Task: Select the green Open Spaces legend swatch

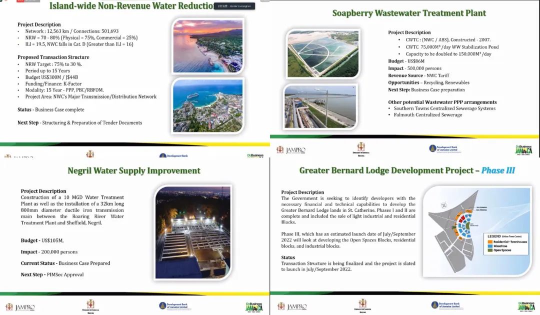Action: [490, 250]
